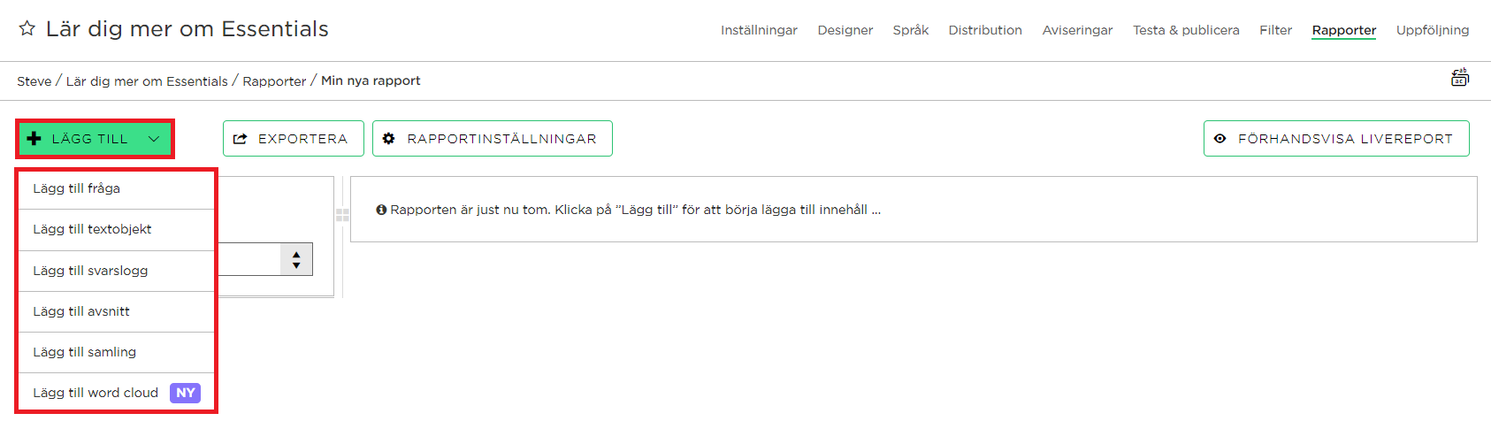Open the Rapporter tab
Image resolution: width=1491 pixels, height=444 pixels.
tap(1344, 30)
